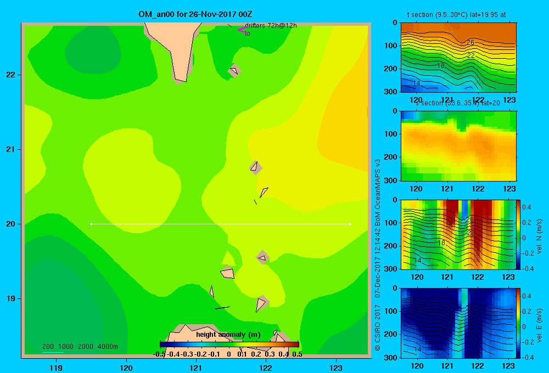Click the -0.5 tick on height anomaly bar
This screenshot has height=373, width=549.
[159, 354]
